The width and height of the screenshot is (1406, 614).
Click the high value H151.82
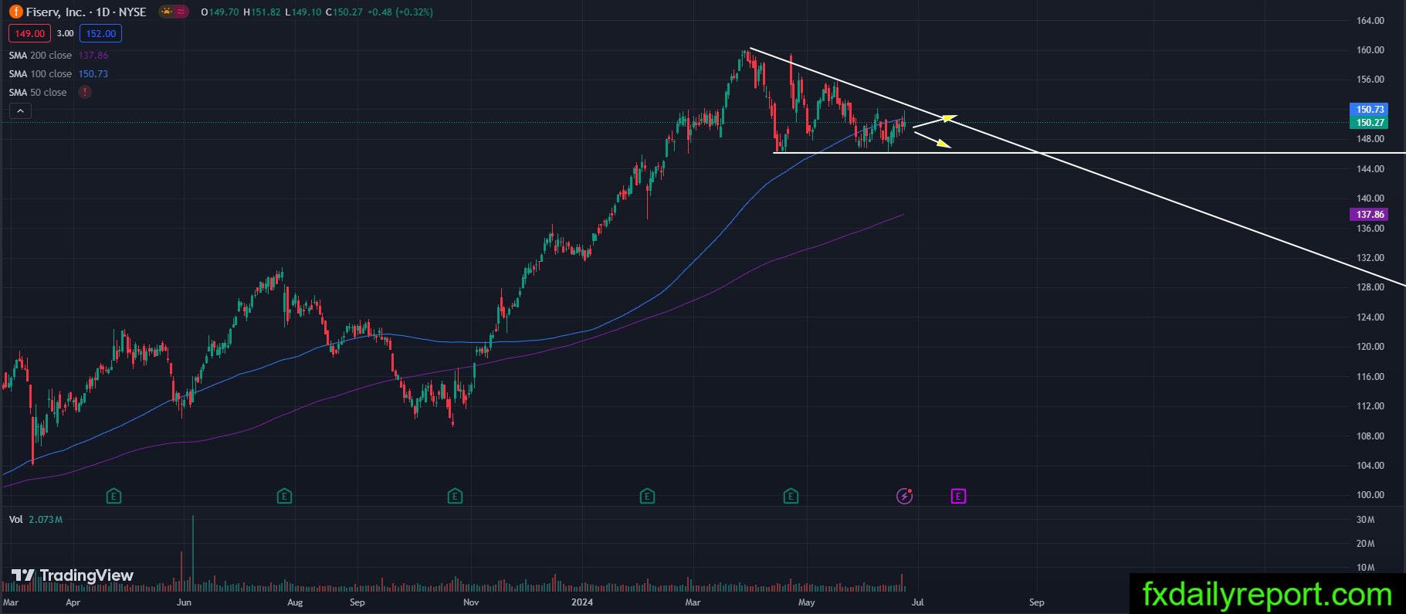261,12
